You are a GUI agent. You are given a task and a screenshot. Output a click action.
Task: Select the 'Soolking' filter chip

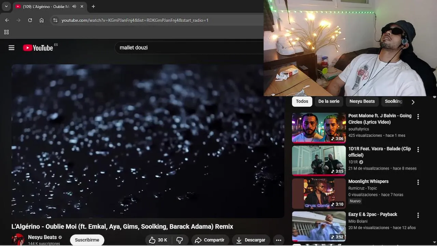coord(393,101)
